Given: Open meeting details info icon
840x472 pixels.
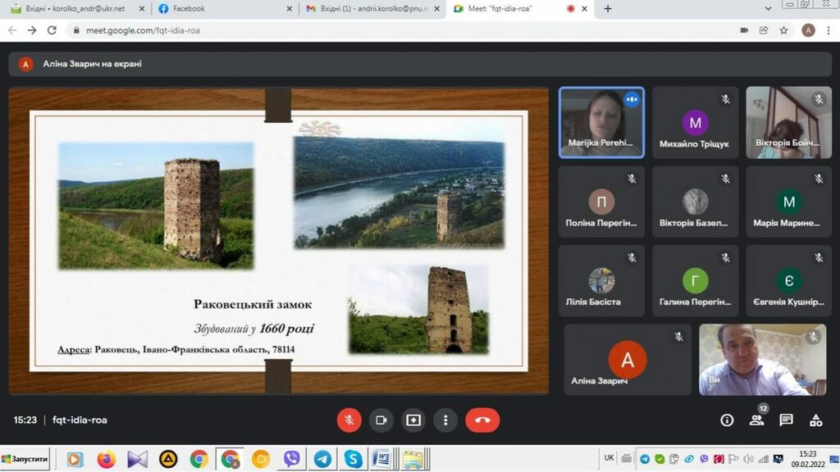Looking at the screenshot, I should click(x=727, y=420).
